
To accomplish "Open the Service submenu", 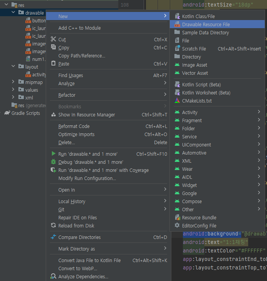I will (x=217, y=136).
